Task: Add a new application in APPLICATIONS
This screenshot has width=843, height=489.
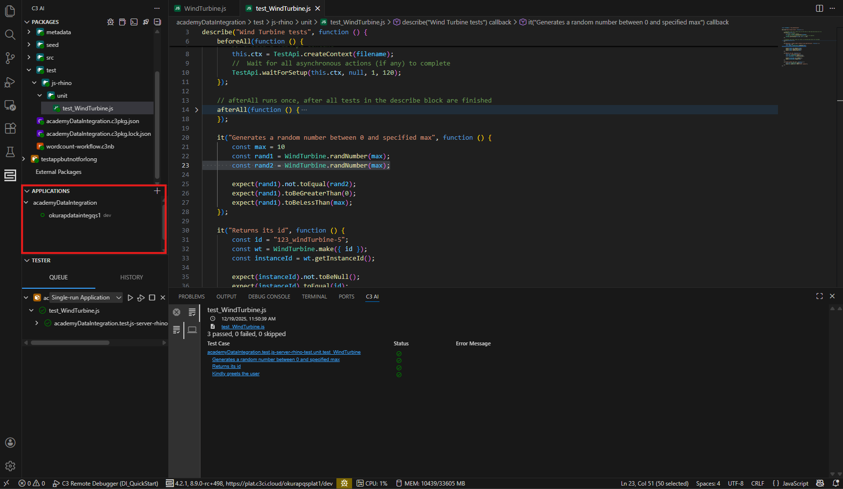Action: (157, 191)
